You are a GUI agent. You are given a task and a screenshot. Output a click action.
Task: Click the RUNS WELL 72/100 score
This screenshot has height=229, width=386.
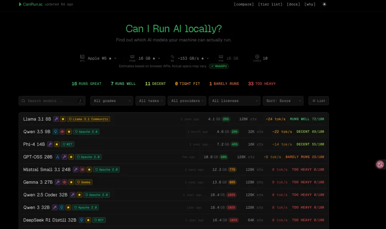click(x=307, y=119)
